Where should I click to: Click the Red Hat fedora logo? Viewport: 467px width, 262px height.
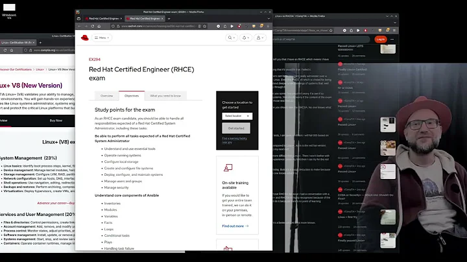coord(84,38)
